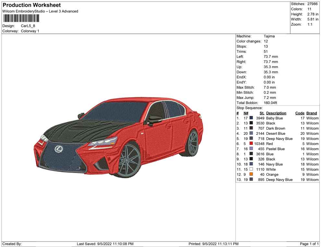Choose the Baby Blue color swatch

tap(251, 118)
